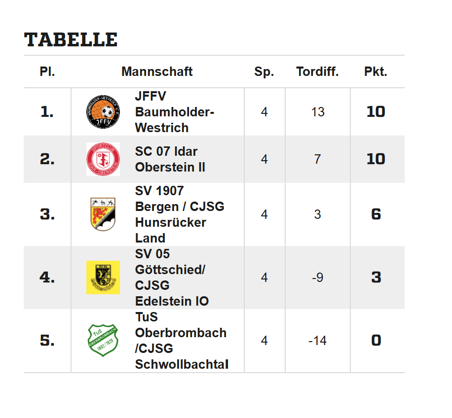Click the Tordiff. column header
452x418 pixels.
click(317, 71)
